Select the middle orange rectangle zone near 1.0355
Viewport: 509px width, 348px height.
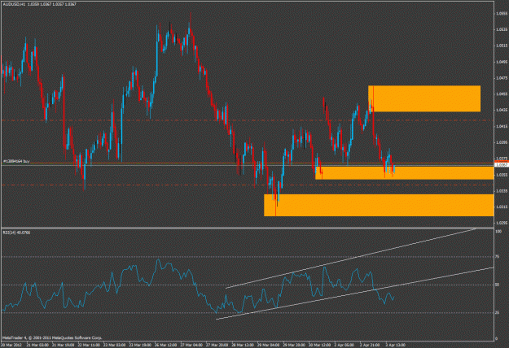[405, 172]
